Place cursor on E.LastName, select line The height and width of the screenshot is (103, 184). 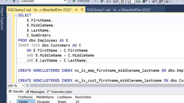click(x=39, y=31)
